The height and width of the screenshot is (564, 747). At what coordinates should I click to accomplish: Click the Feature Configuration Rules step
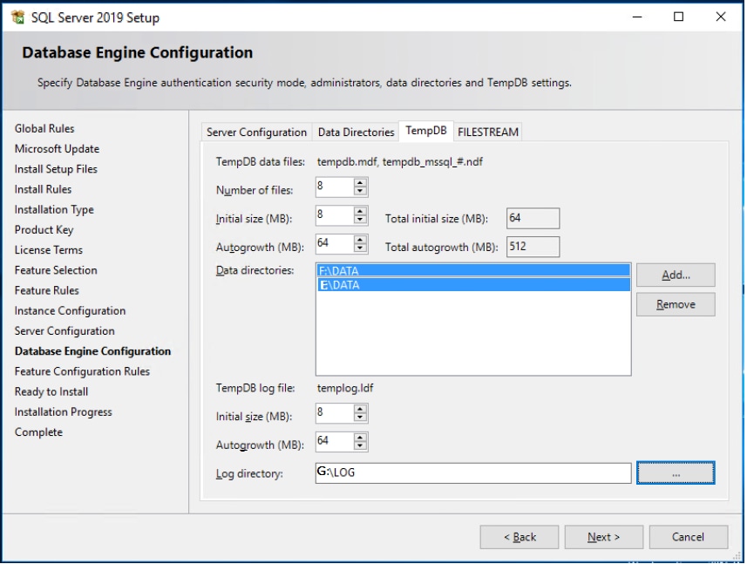82,371
